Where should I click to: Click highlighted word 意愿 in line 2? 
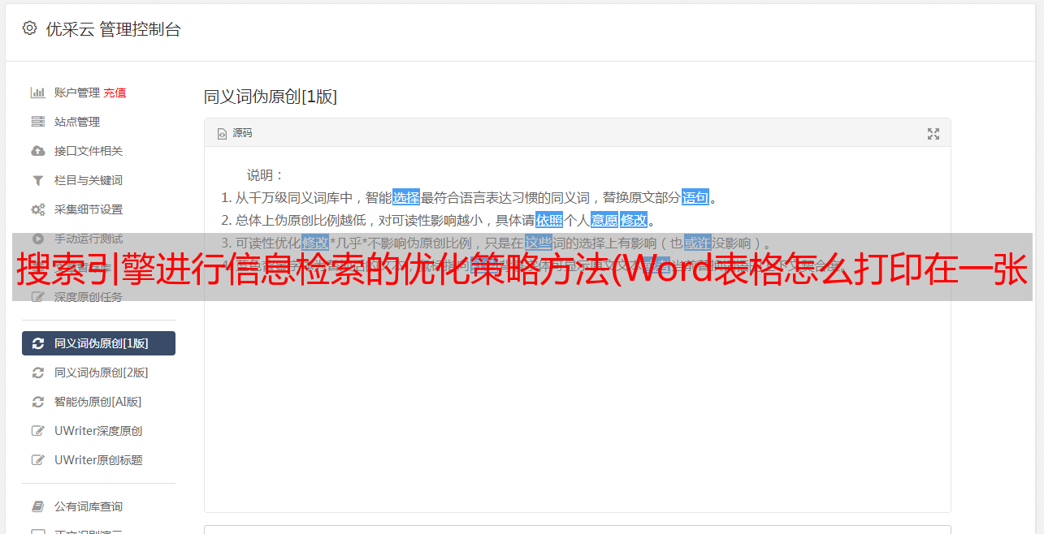coord(604,220)
